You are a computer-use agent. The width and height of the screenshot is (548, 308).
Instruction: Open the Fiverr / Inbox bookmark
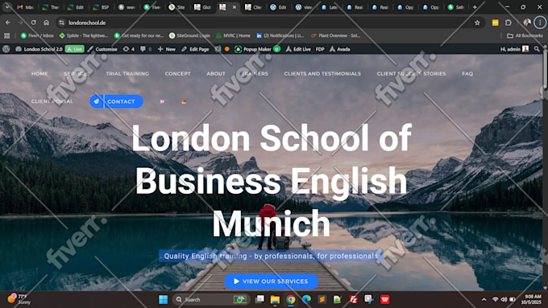(37, 35)
